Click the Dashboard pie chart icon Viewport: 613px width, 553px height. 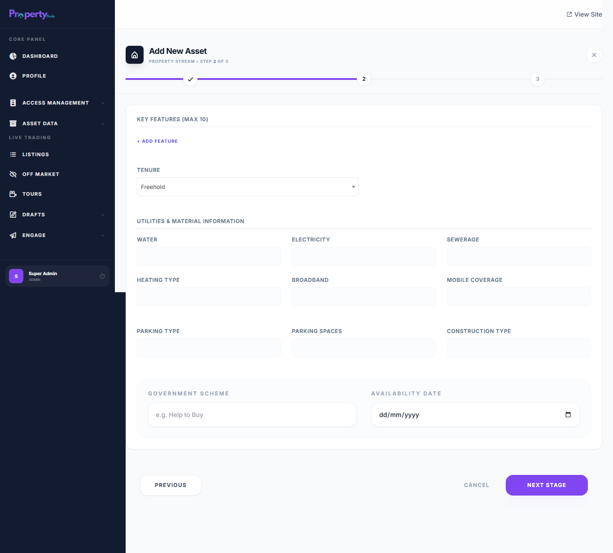pyautogui.click(x=13, y=56)
